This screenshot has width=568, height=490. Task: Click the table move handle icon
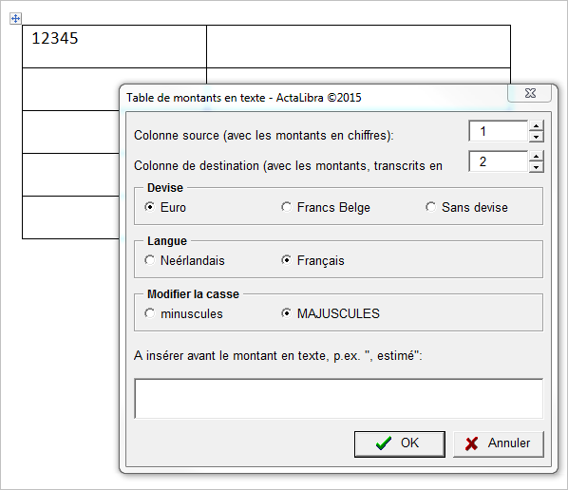15,18
